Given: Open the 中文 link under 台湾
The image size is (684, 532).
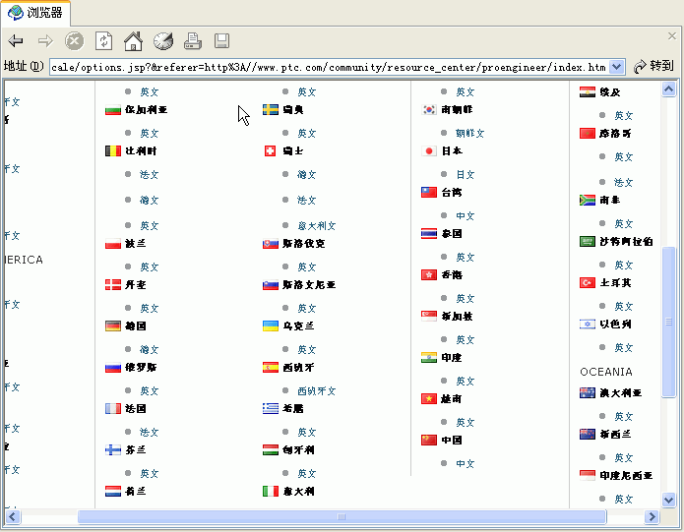Looking at the screenshot, I should click(x=466, y=216).
